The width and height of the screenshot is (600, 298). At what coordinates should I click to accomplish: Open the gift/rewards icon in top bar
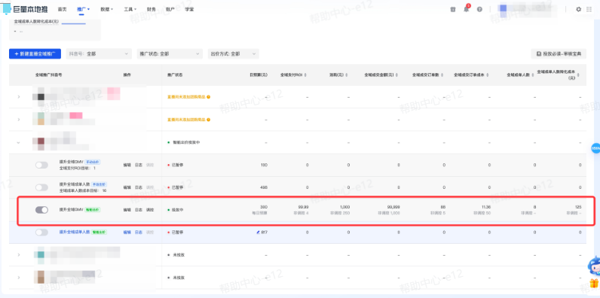point(453,9)
